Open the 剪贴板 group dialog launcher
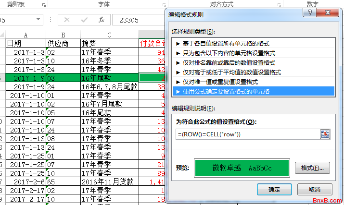344x205 pixels. (44, 4)
